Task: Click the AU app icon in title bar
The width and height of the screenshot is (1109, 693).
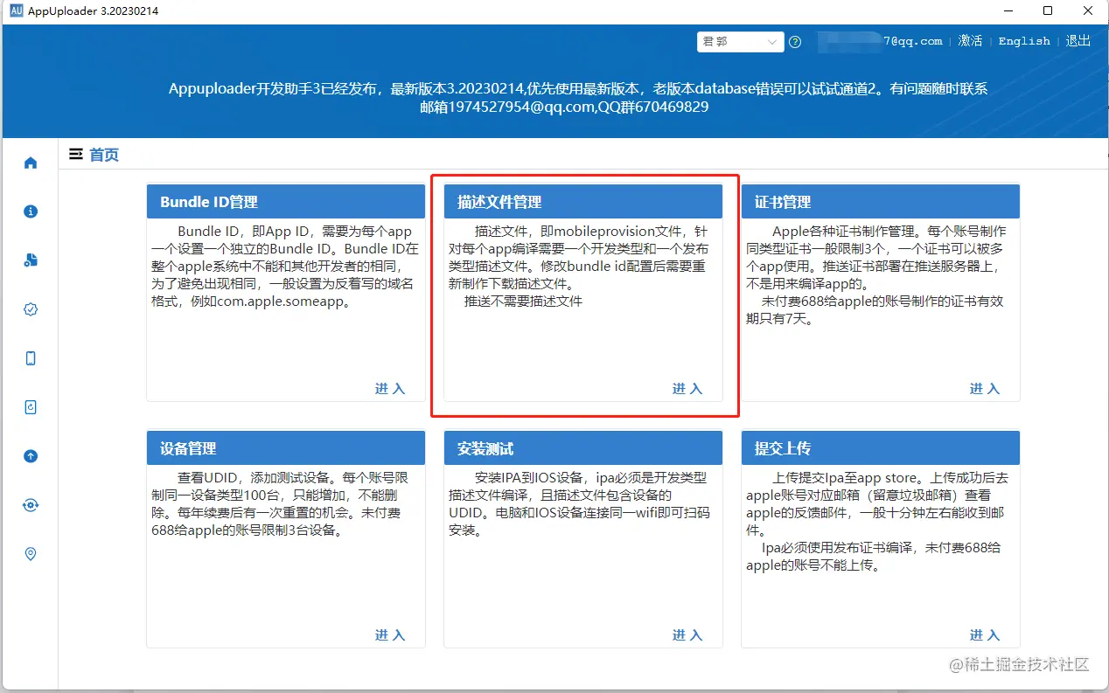Action: click(16, 11)
